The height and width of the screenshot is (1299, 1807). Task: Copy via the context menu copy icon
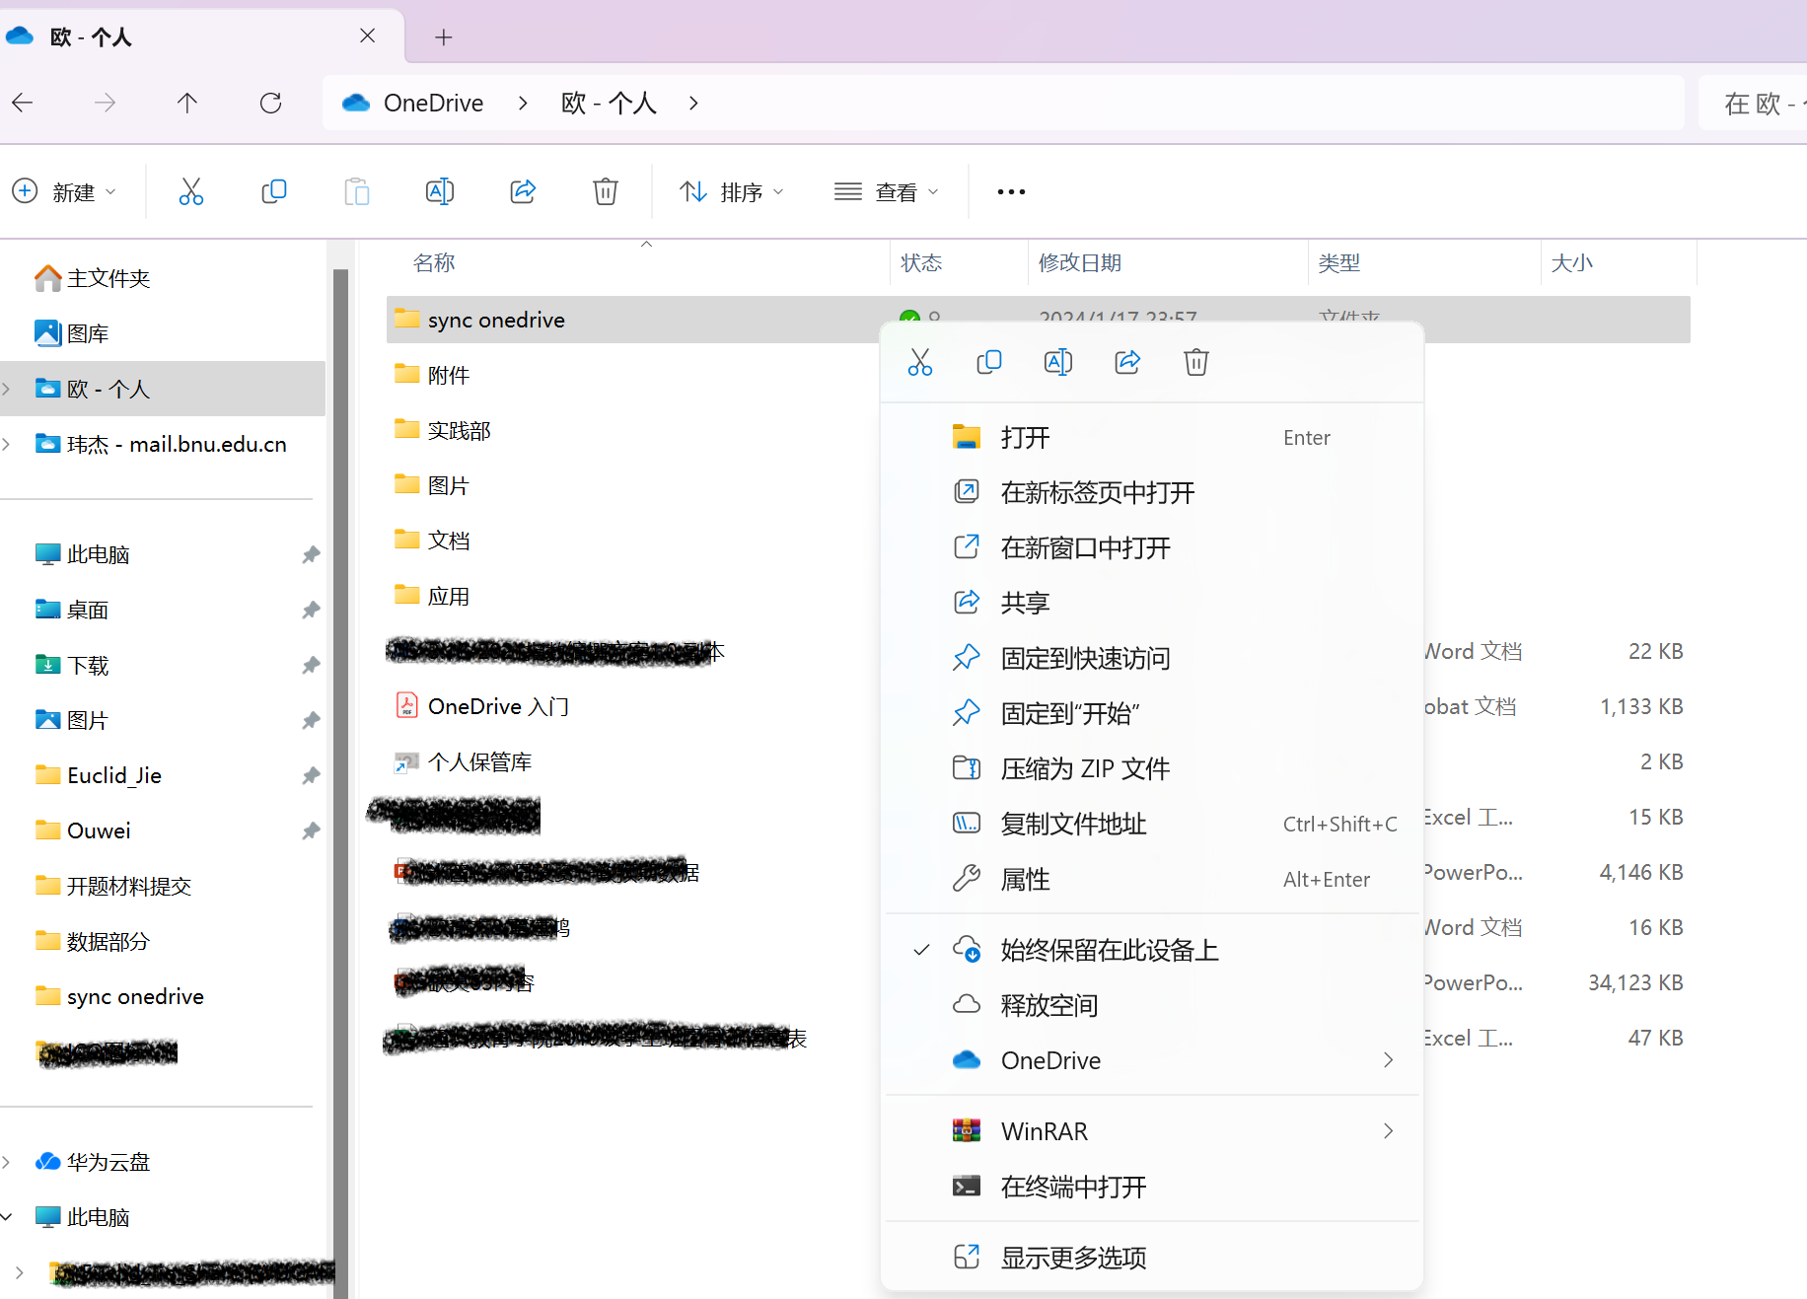[988, 362]
